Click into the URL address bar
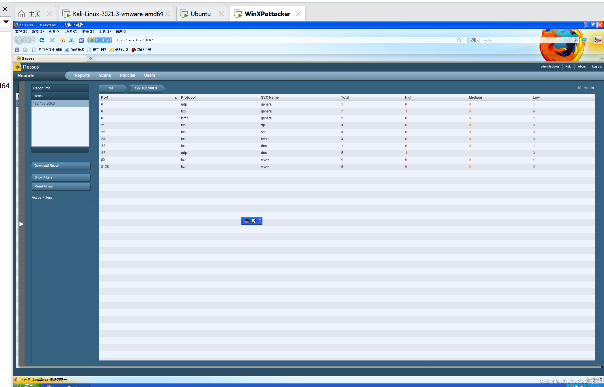The width and height of the screenshot is (604, 387). [283, 40]
